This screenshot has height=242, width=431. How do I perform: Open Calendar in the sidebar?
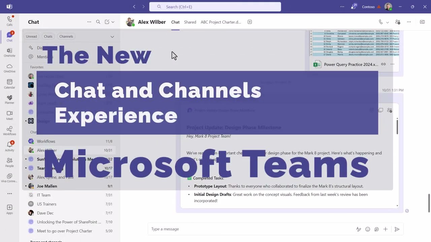[9, 84]
